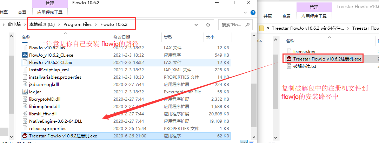Click the NativeEngine-3.6.2-64.DLL file icon

coord(25,121)
